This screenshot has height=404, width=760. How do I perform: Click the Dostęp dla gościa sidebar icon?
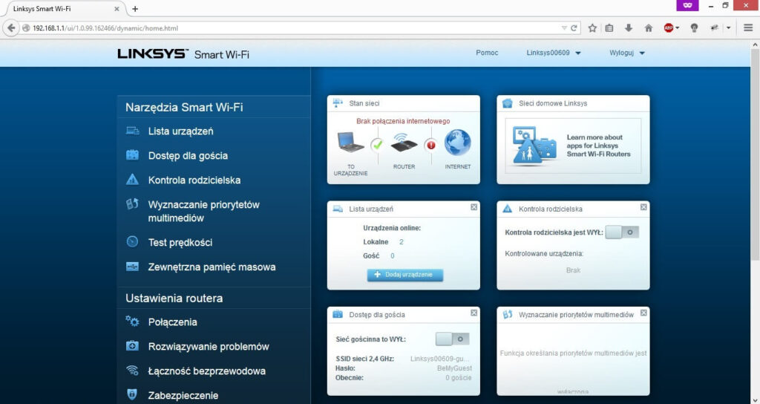click(132, 154)
